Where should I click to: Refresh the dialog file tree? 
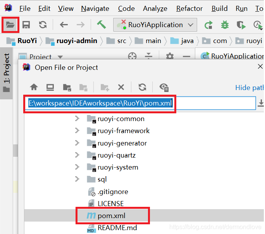pyautogui.click(x=142, y=87)
